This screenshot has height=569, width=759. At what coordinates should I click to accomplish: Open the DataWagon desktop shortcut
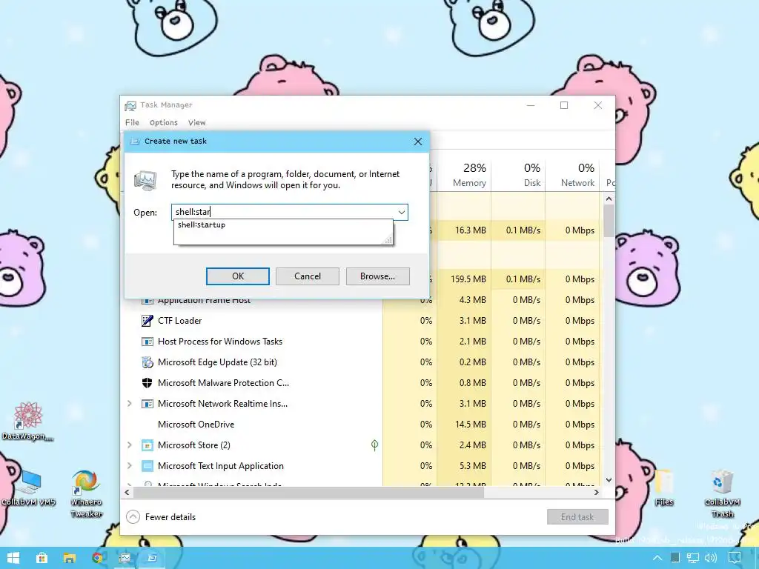(28, 421)
